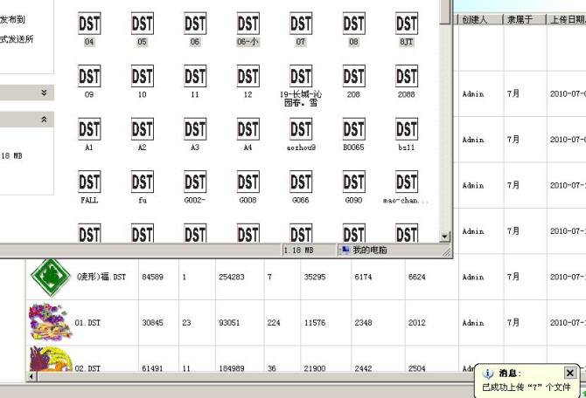Select the B0065 DST file
Image resolution: width=586 pixels, height=398 pixels.
[353, 130]
